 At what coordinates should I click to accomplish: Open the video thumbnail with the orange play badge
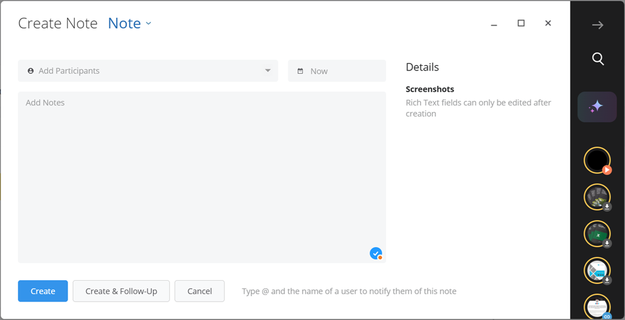[x=597, y=161]
